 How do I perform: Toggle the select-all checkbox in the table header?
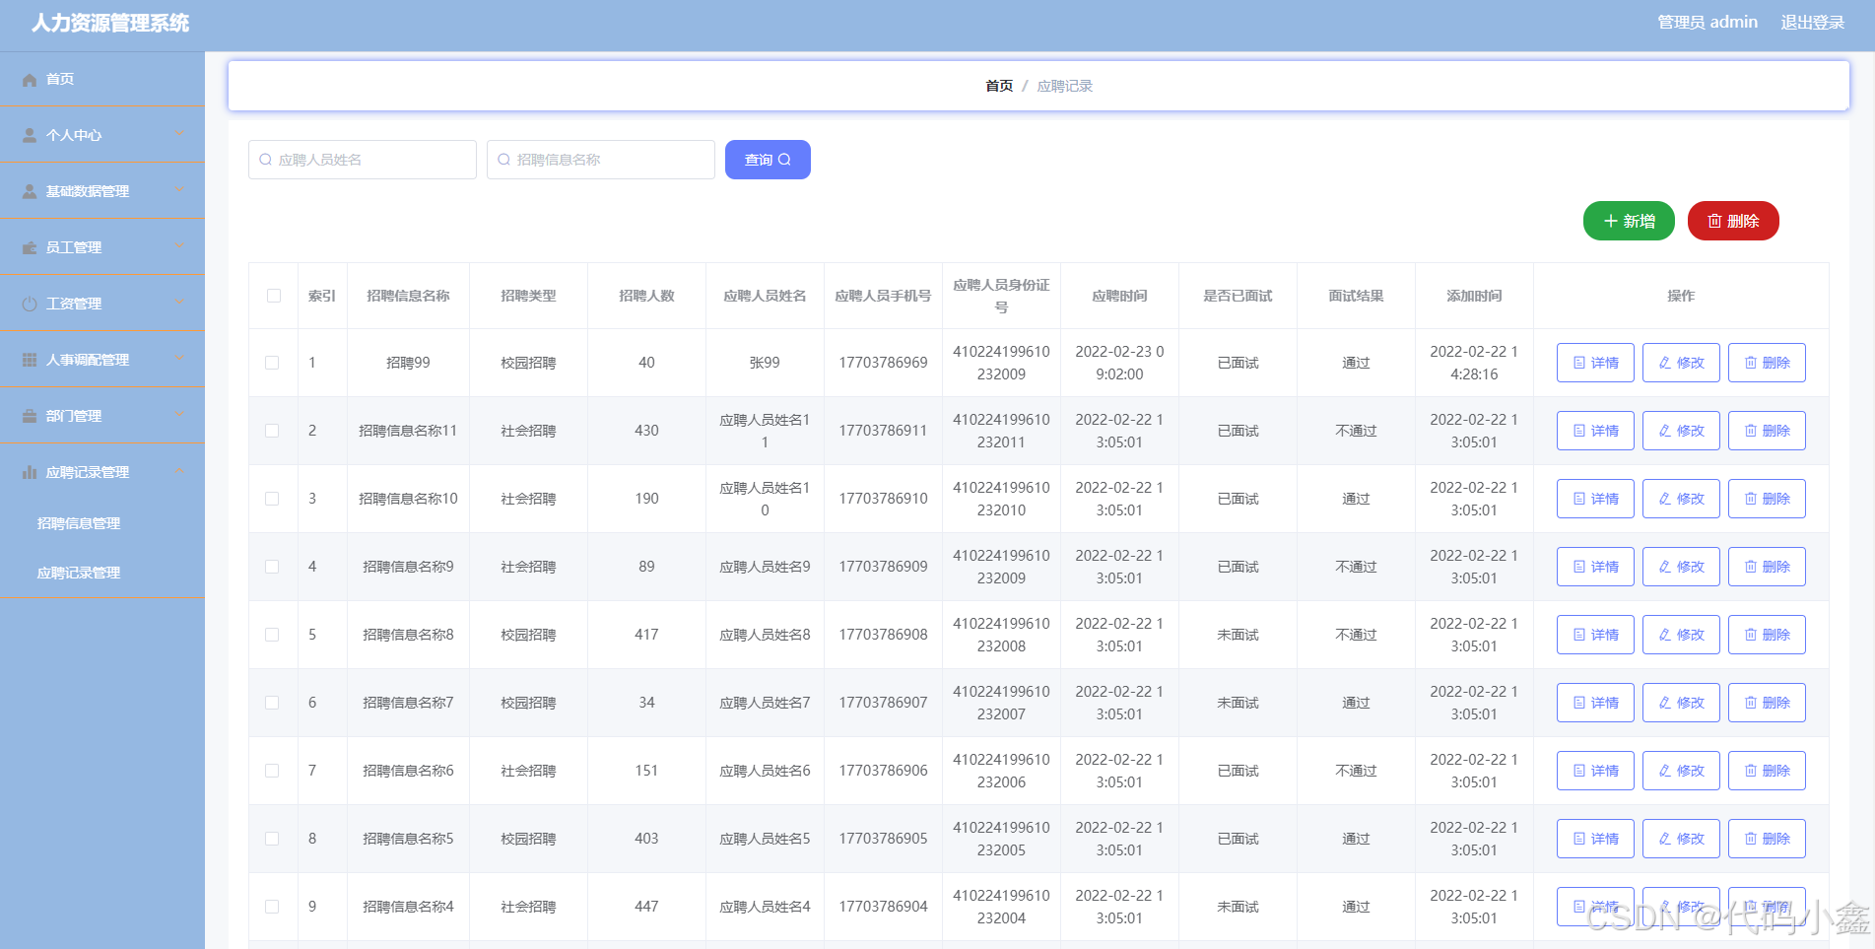click(x=274, y=296)
